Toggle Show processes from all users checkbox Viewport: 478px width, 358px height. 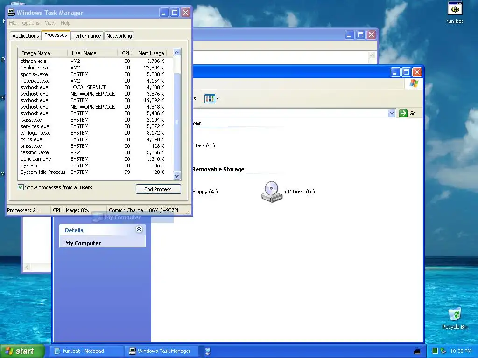pyautogui.click(x=21, y=187)
